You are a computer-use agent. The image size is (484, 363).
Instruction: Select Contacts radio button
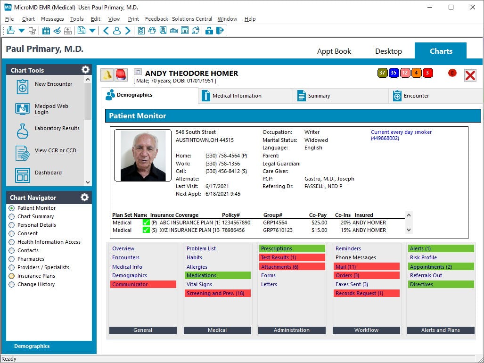coord(12,251)
